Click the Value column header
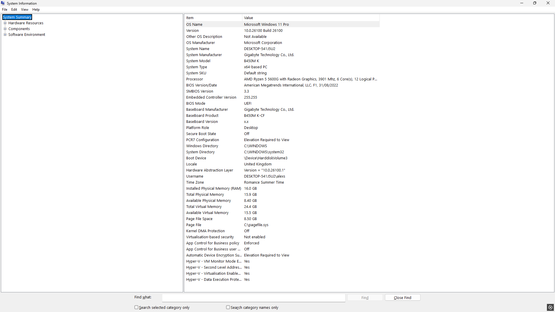Screen dimensions: 555x312 coord(311,18)
